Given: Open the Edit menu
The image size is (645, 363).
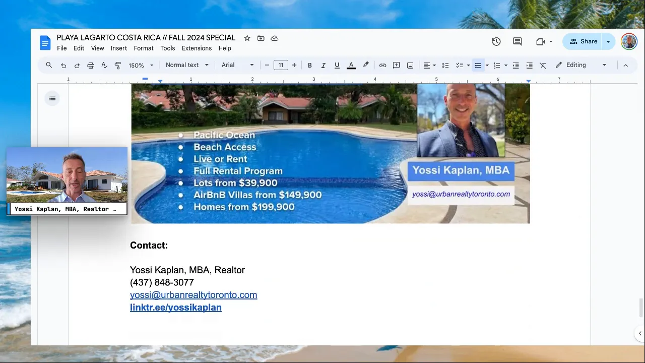Looking at the screenshot, I should (x=79, y=48).
